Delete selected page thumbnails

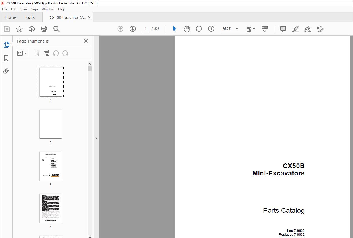tap(37, 53)
